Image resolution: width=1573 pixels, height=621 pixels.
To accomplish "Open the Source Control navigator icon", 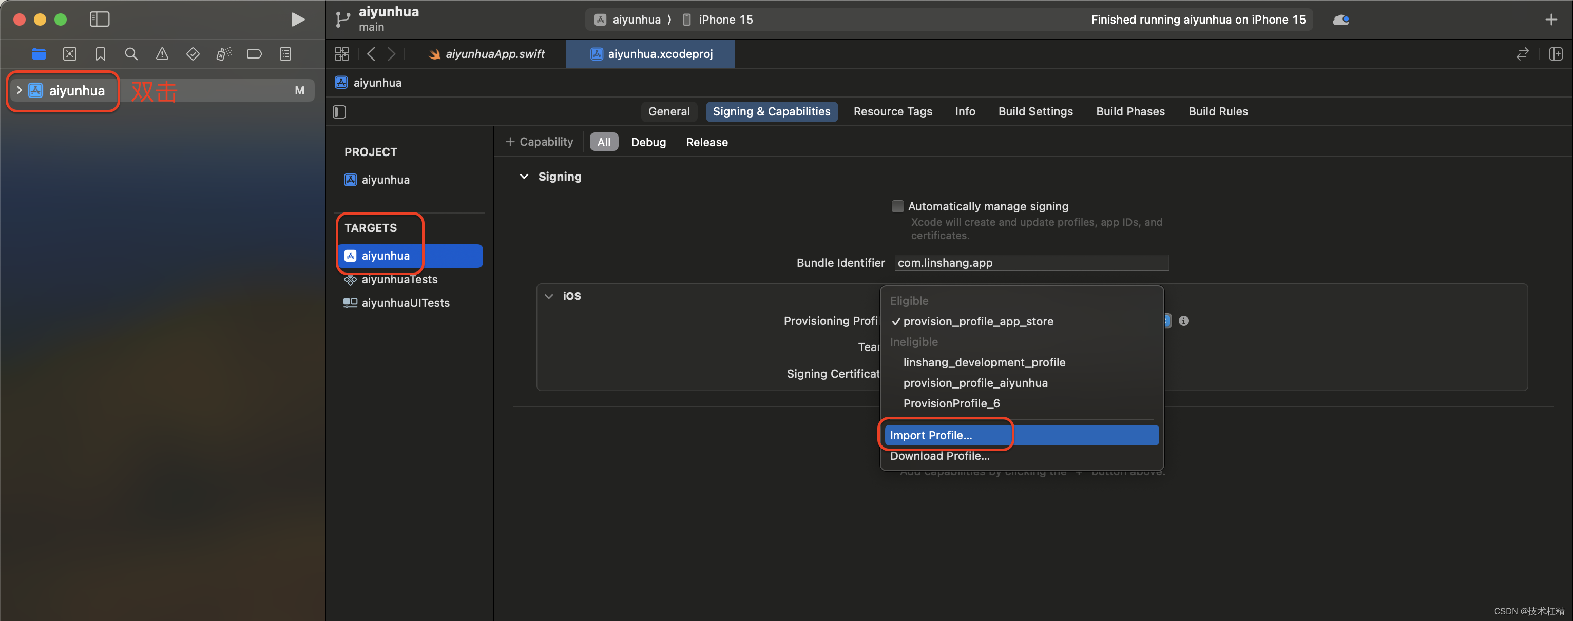I will pos(70,54).
